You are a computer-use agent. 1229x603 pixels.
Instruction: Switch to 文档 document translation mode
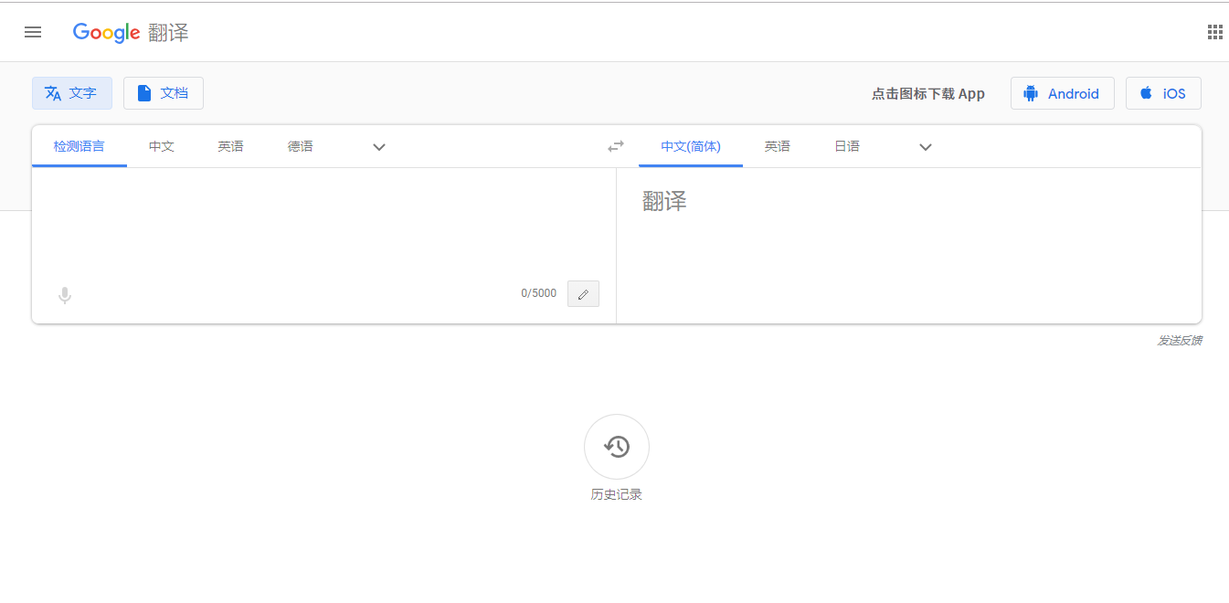coord(164,93)
